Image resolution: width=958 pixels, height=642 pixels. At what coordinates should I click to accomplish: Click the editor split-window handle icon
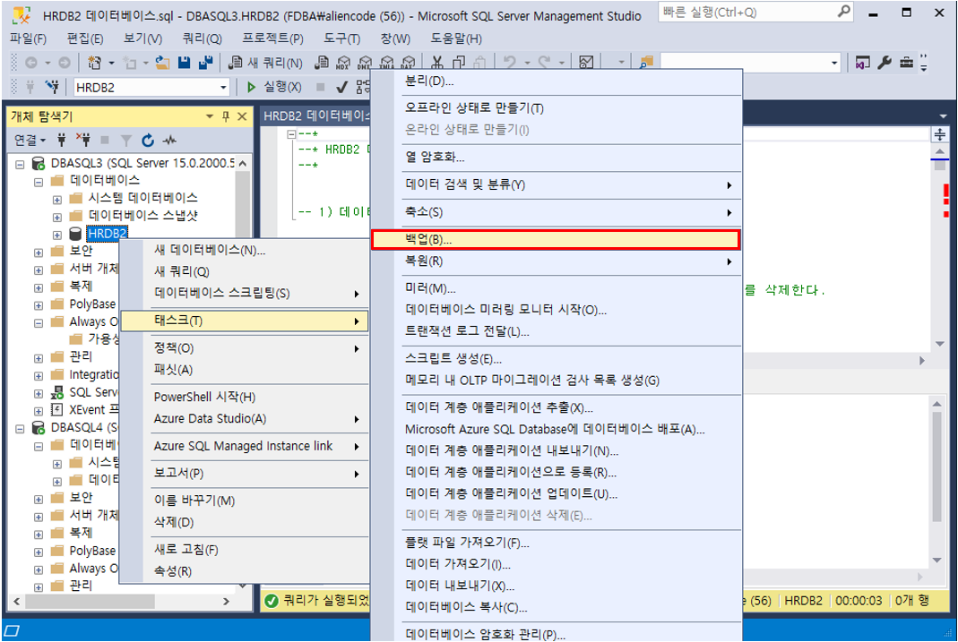coord(940,134)
